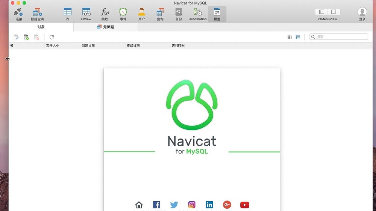
Task: Toggle the right sidebar pane button
Action: (334, 12)
